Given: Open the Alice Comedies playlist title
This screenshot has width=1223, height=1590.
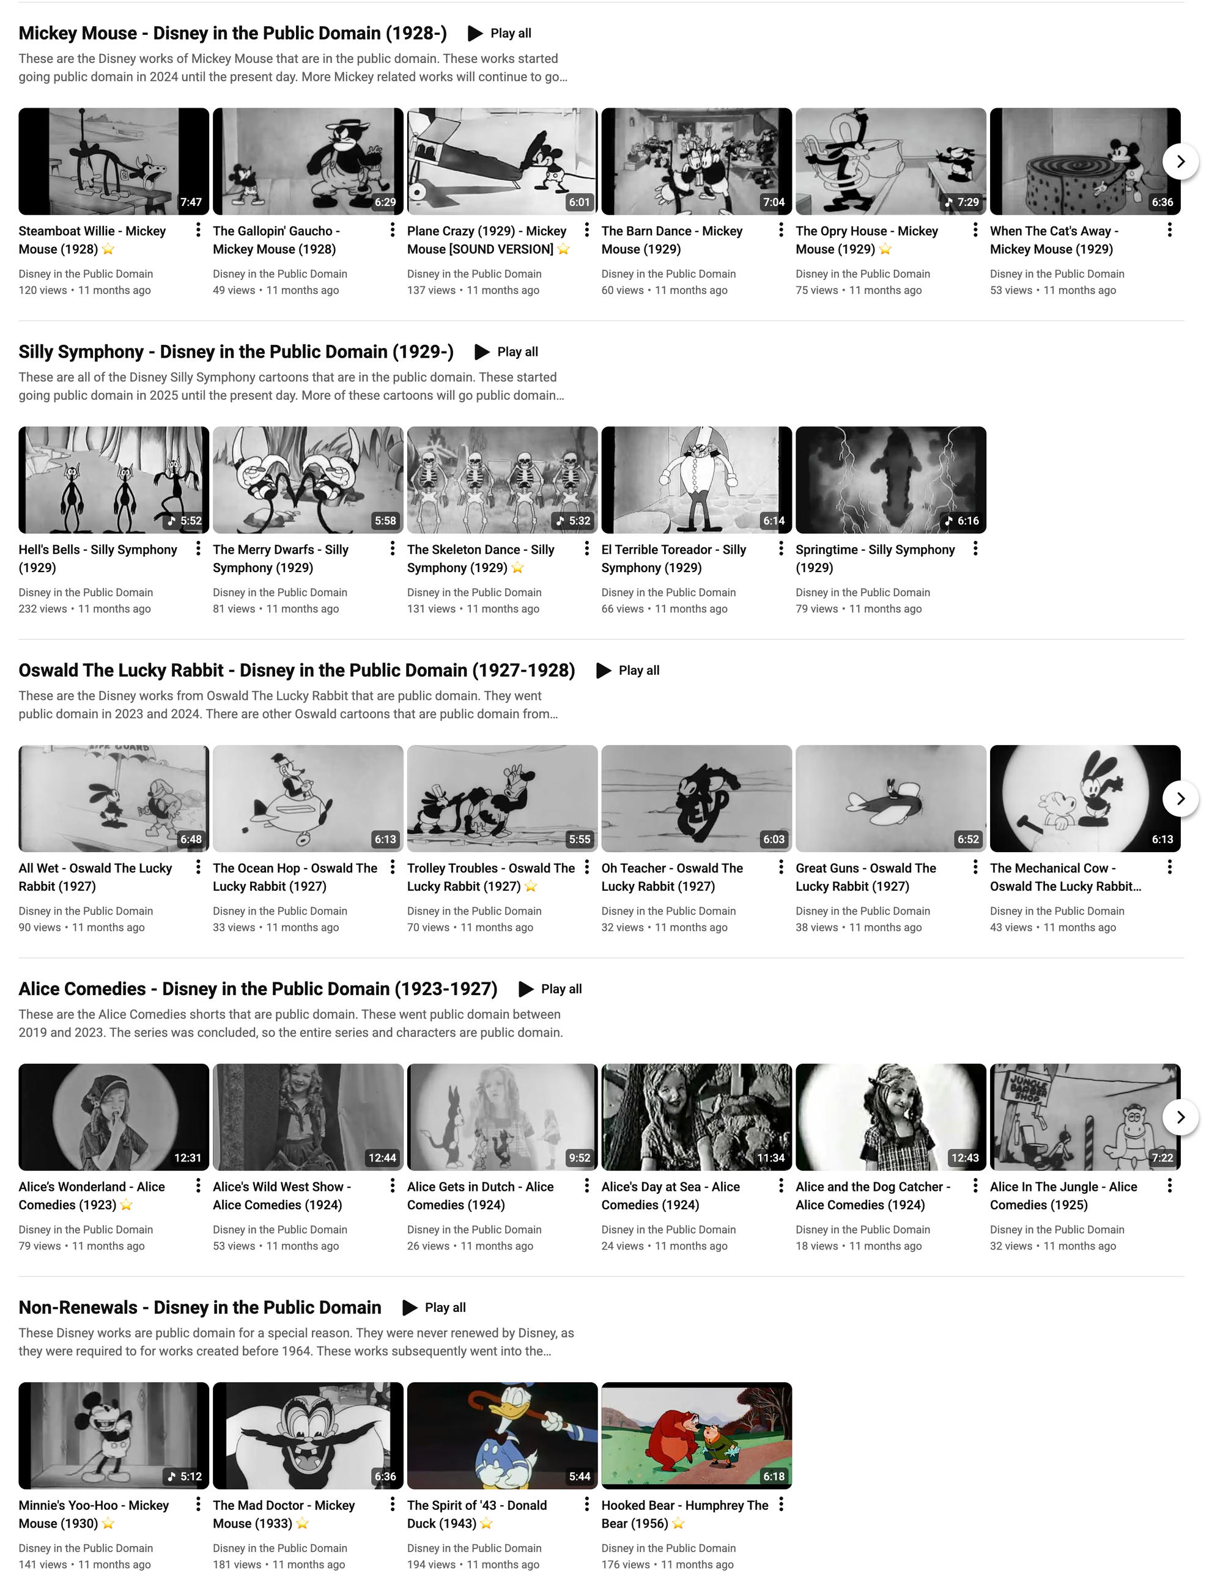Looking at the screenshot, I should tap(257, 989).
